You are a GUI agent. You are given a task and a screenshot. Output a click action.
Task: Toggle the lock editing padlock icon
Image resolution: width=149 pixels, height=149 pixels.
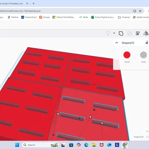(147, 42)
